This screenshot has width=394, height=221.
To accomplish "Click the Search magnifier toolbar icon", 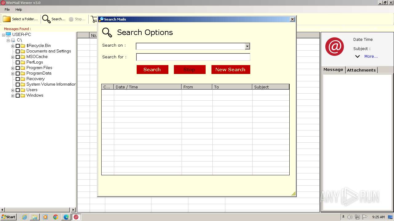I will pos(46,19).
